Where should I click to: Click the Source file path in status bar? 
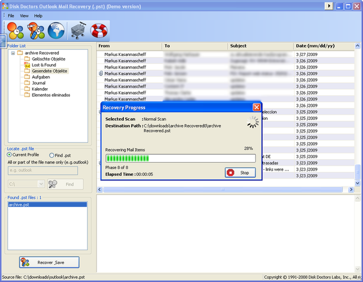point(43,277)
